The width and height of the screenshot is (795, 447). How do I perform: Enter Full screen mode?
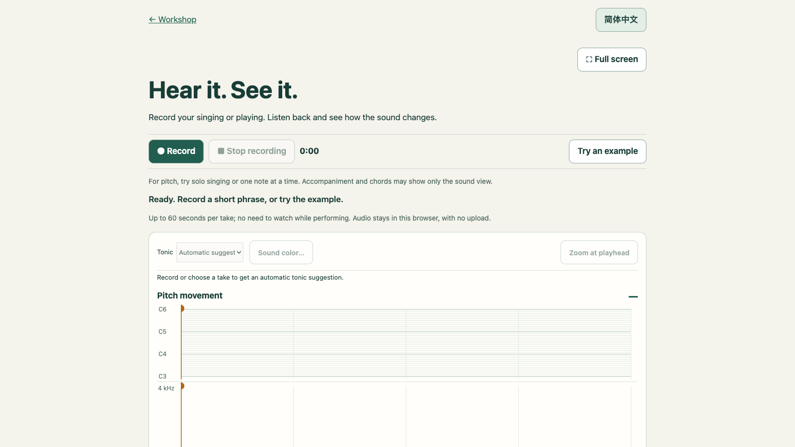(612, 60)
